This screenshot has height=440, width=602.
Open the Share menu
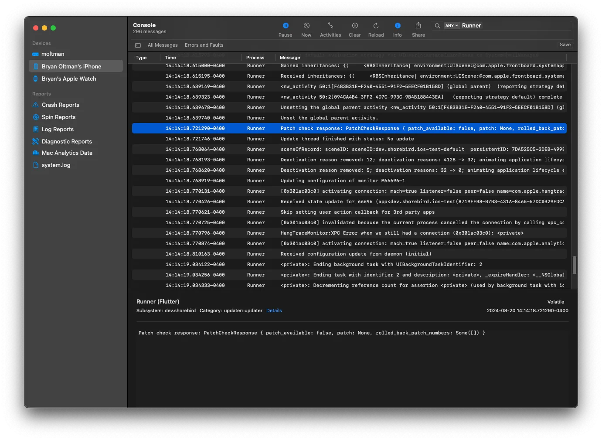pyautogui.click(x=418, y=30)
